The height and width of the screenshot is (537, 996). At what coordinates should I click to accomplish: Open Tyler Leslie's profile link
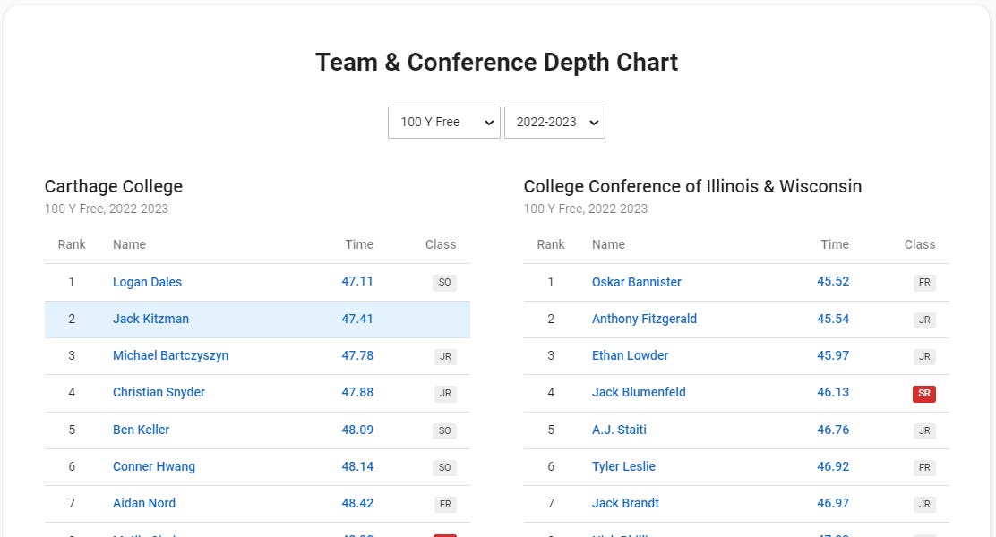(x=623, y=466)
